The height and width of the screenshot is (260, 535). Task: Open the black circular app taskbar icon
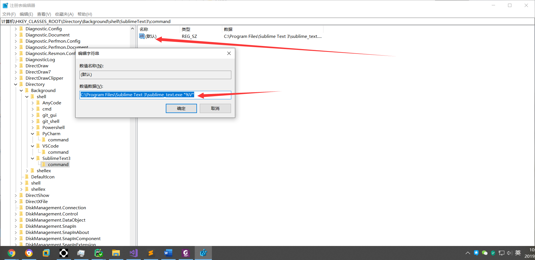click(64, 253)
